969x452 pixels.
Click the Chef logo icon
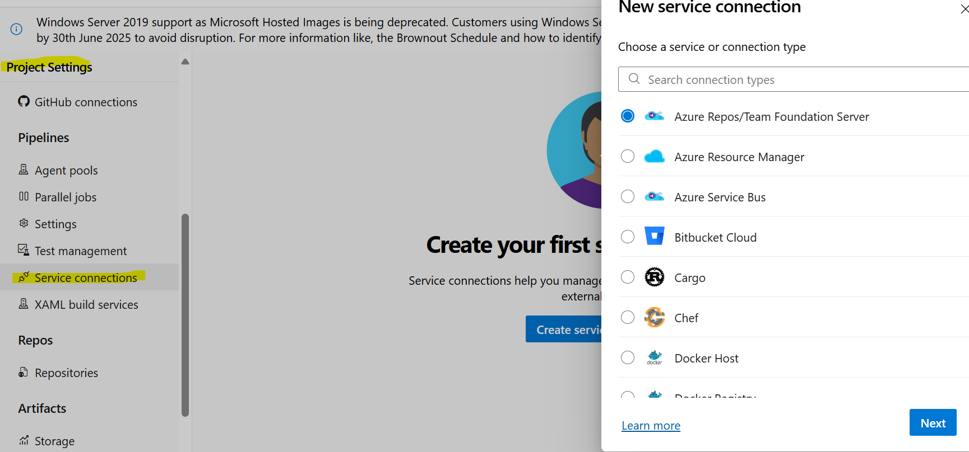[655, 317]
